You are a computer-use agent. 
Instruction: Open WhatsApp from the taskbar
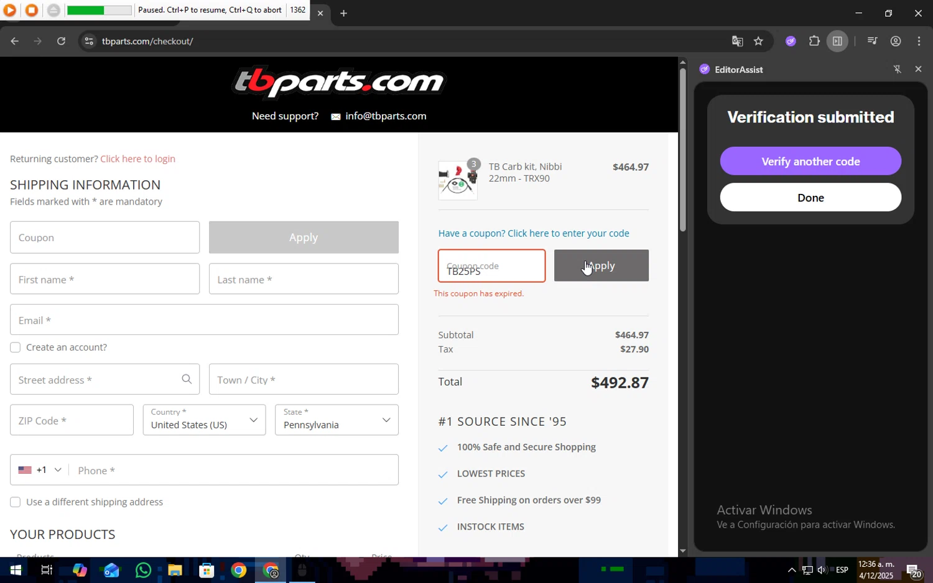click(x=143, y=570)
